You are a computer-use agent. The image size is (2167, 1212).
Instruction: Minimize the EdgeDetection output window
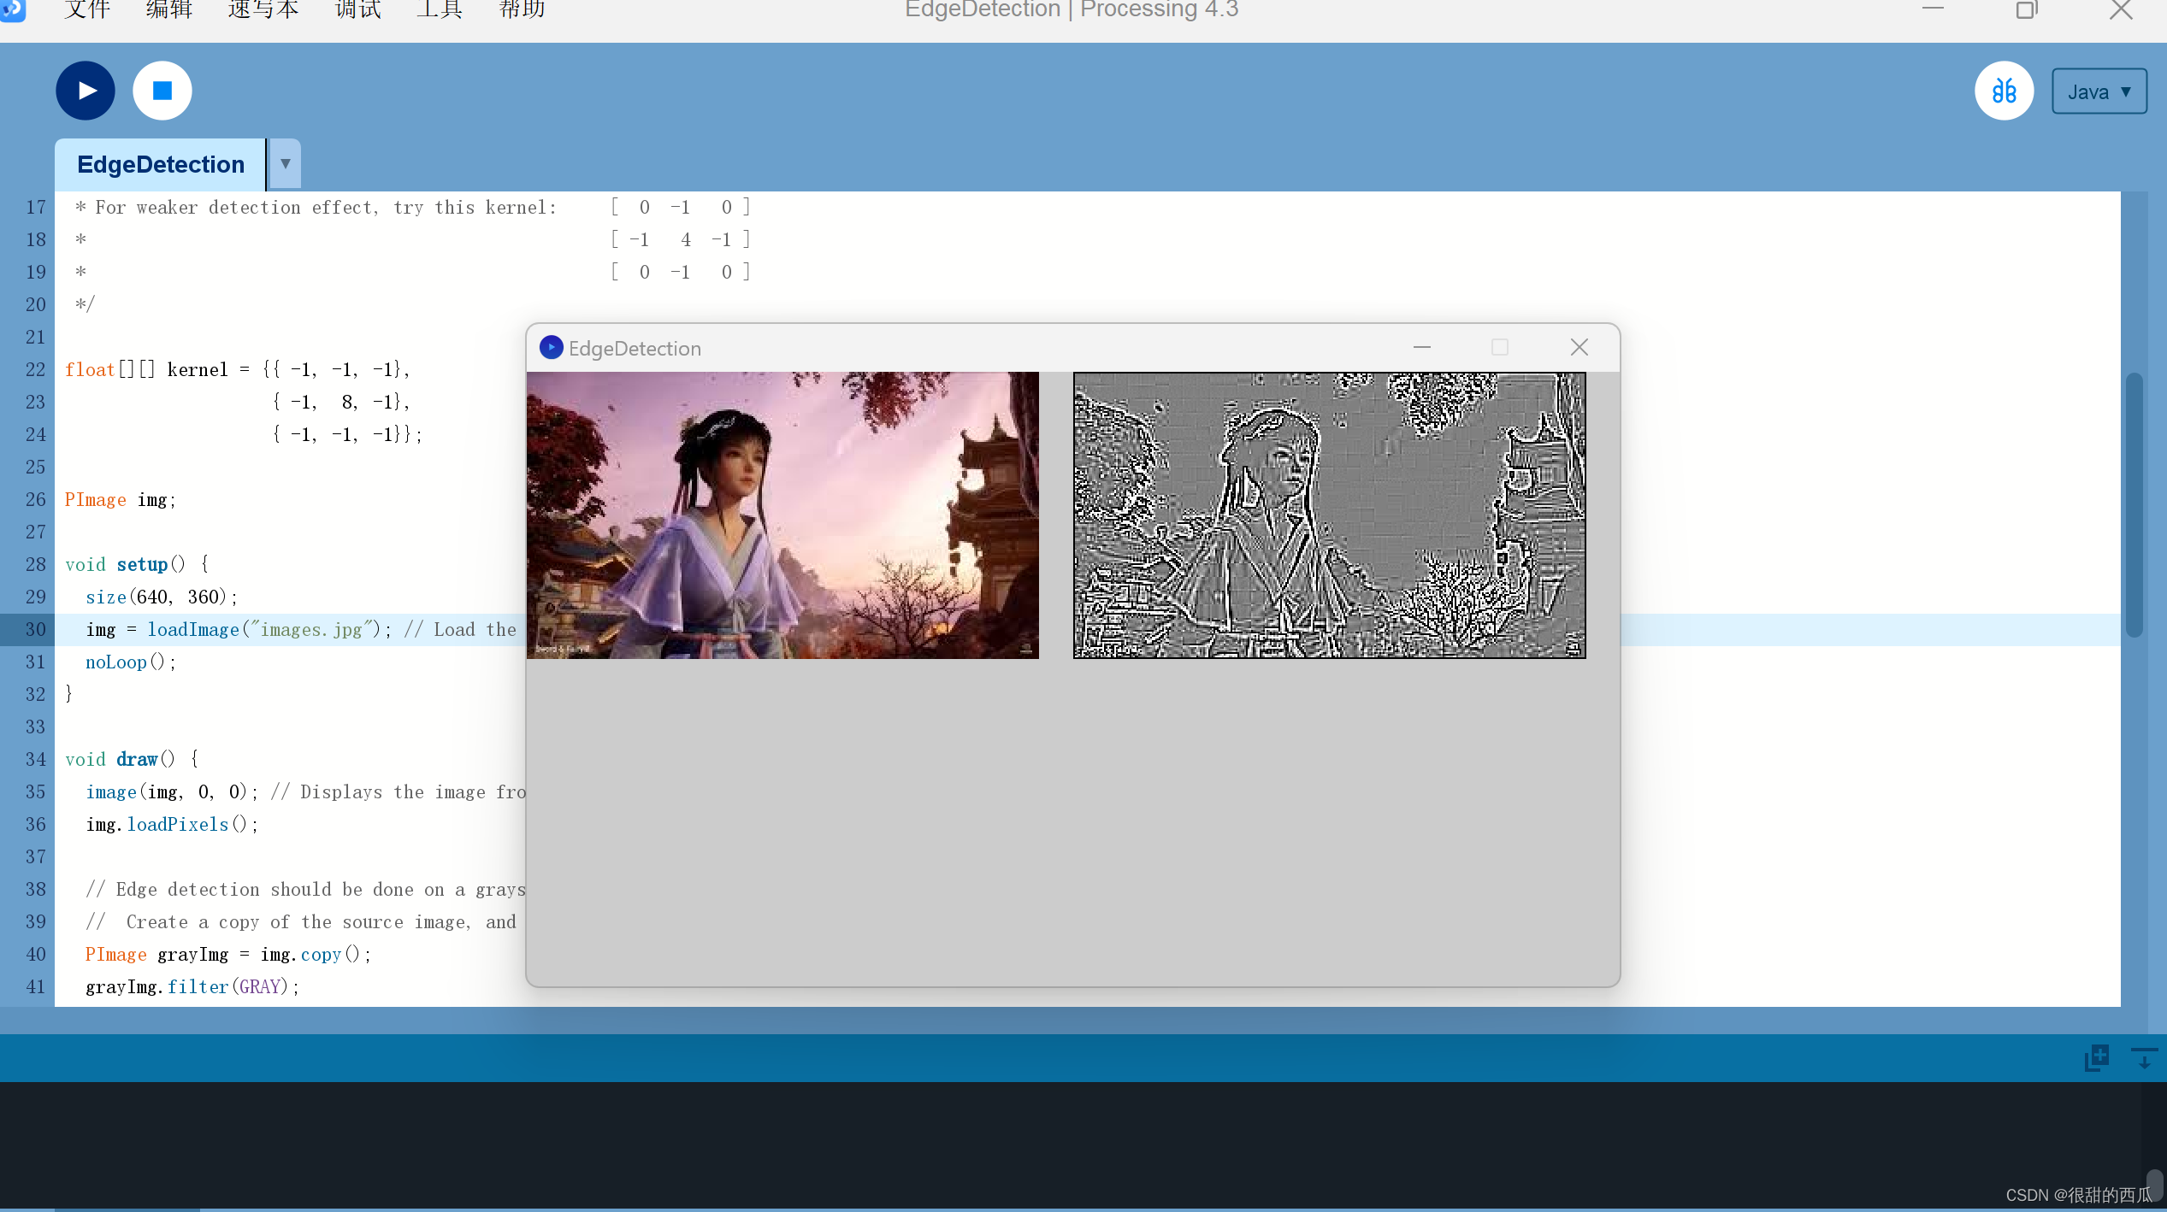pyautogui.click(x=1422, y=347)
